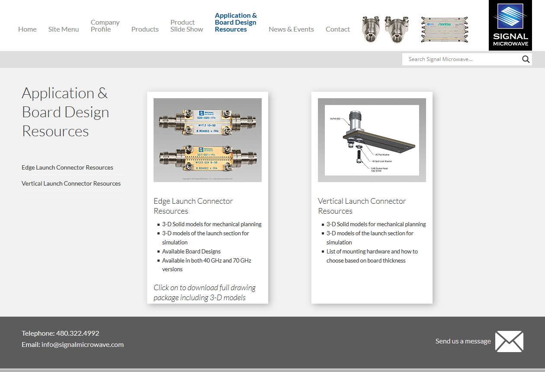Click the Edge Launch Connector Resources card title
This screenshot has width=545, height=372.
(193, 206)
